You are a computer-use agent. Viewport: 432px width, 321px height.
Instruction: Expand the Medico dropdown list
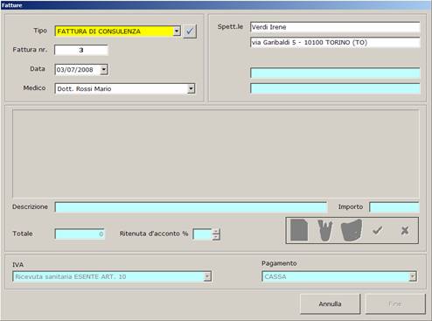(191, 88)
